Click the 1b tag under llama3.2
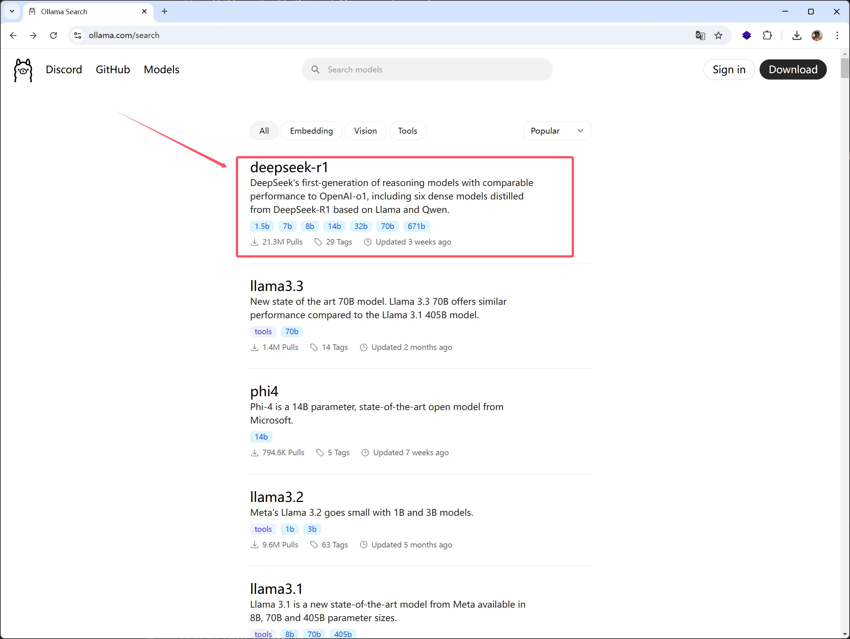Viewport: 850px width, 639px height. [290, 529]
